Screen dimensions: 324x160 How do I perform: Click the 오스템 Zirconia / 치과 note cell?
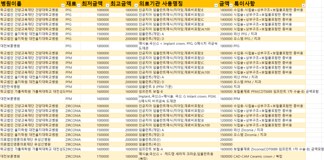point(269,135)
